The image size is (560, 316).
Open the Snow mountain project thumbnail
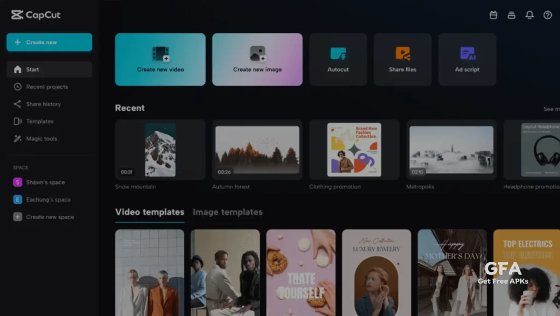tap(160, 150)
